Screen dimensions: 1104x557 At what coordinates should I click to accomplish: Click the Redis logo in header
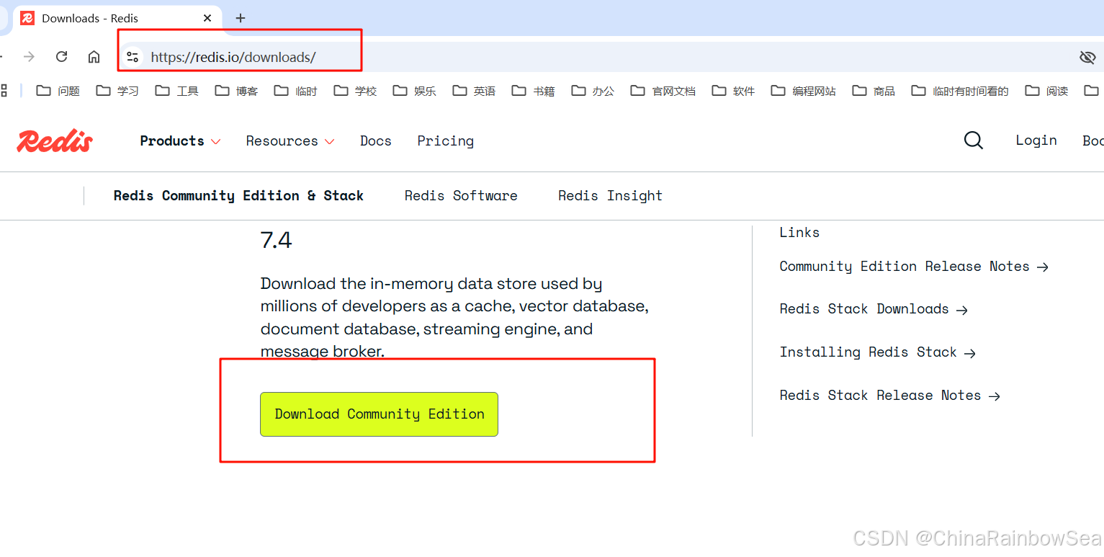[55, 141]
